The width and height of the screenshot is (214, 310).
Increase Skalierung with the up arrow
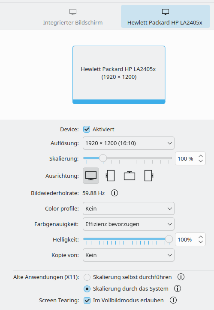(201, 156)
